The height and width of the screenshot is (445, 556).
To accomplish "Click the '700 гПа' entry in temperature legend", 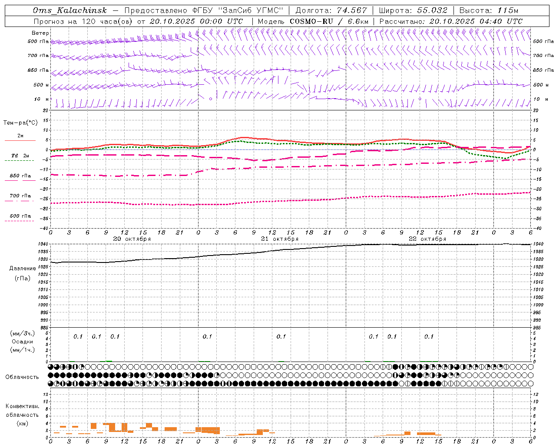I will (x=20, y=196).
